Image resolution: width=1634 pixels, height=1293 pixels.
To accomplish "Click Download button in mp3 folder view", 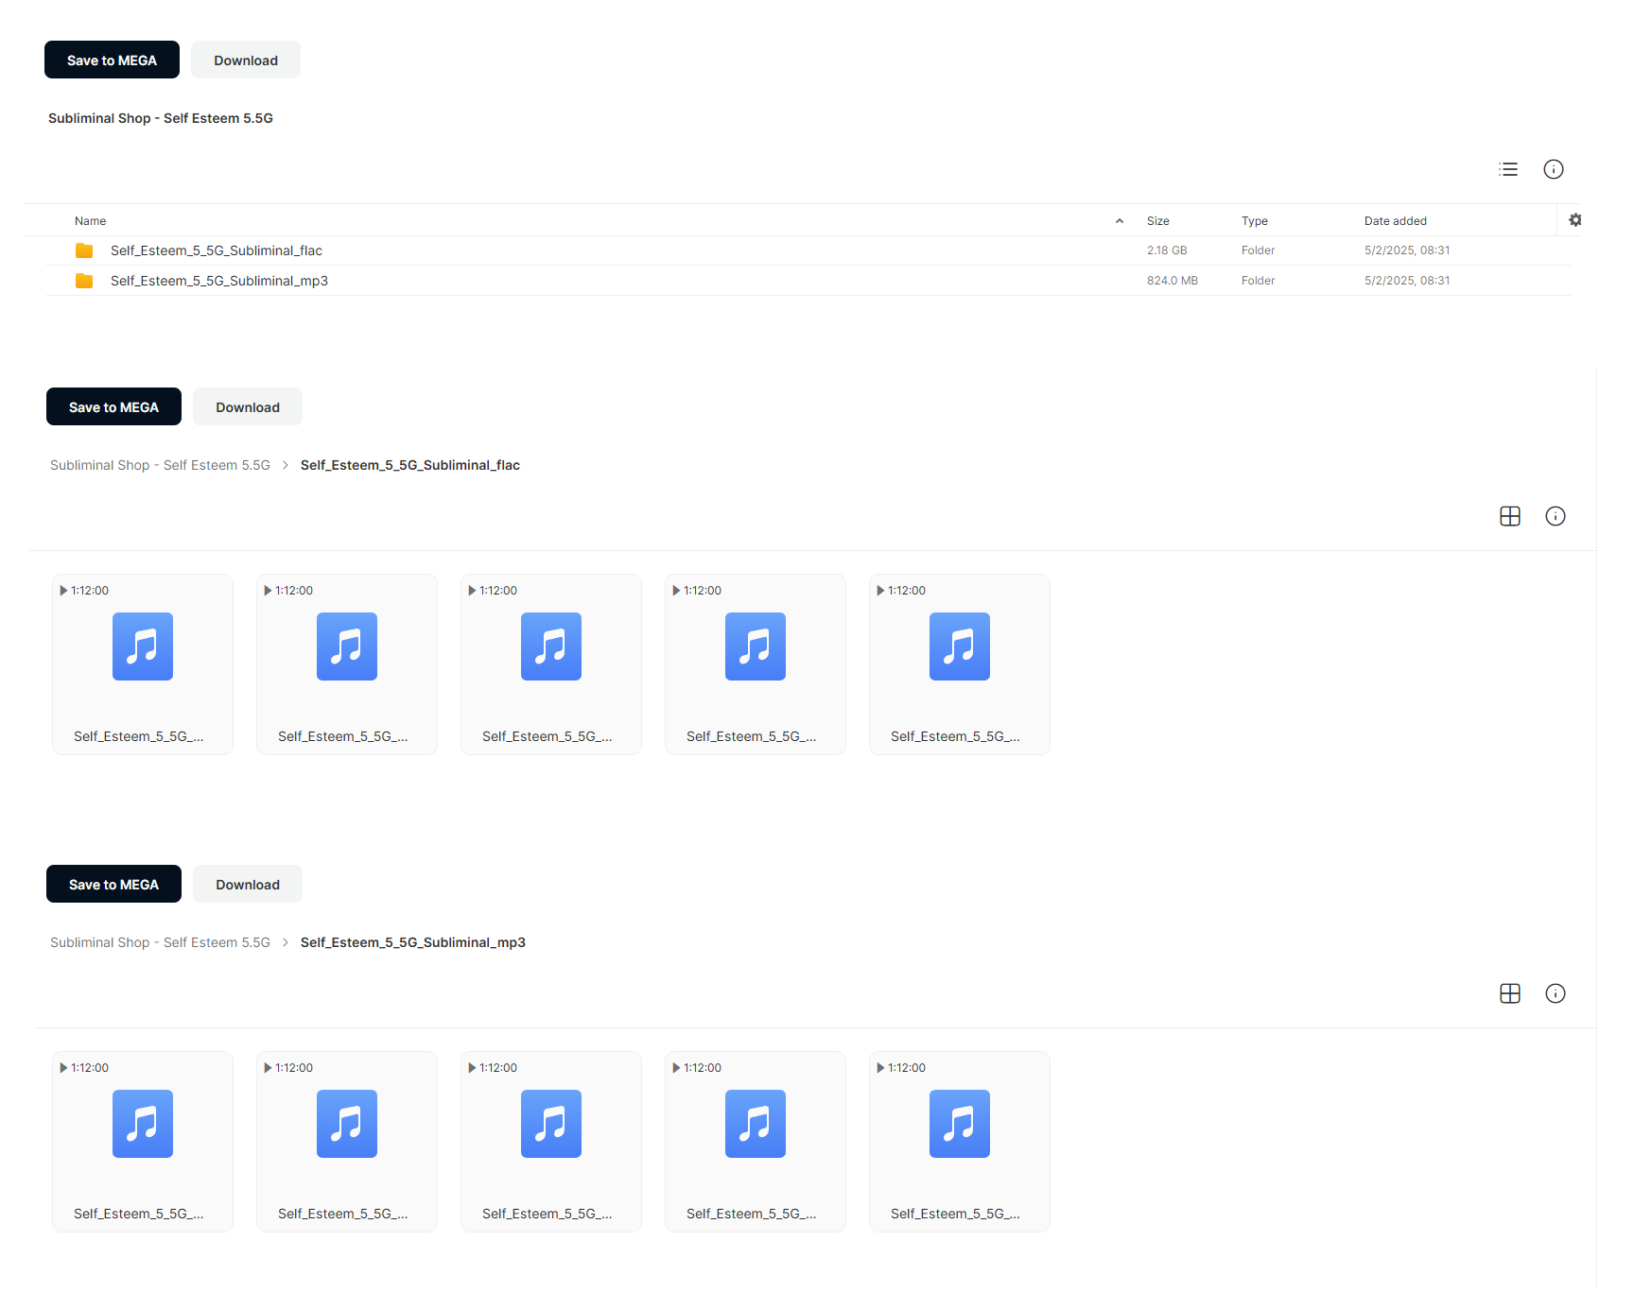I will pyautogui.click(x=248, y=884).
